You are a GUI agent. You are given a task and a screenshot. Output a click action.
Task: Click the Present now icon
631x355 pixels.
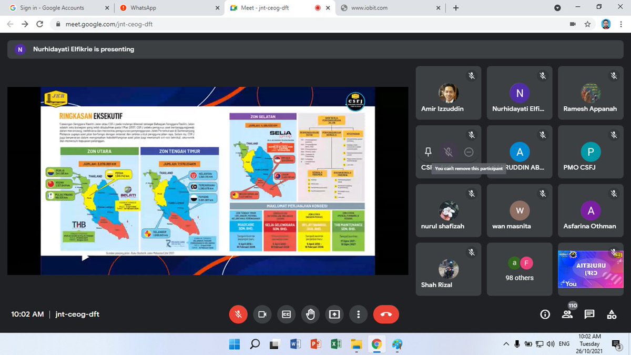[334, 315]
